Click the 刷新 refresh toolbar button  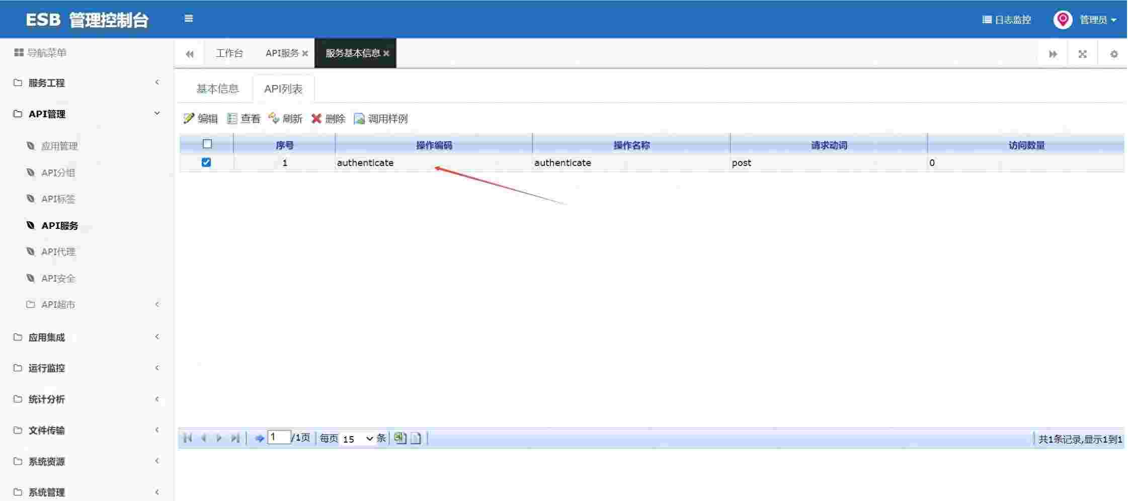point(285,119)
